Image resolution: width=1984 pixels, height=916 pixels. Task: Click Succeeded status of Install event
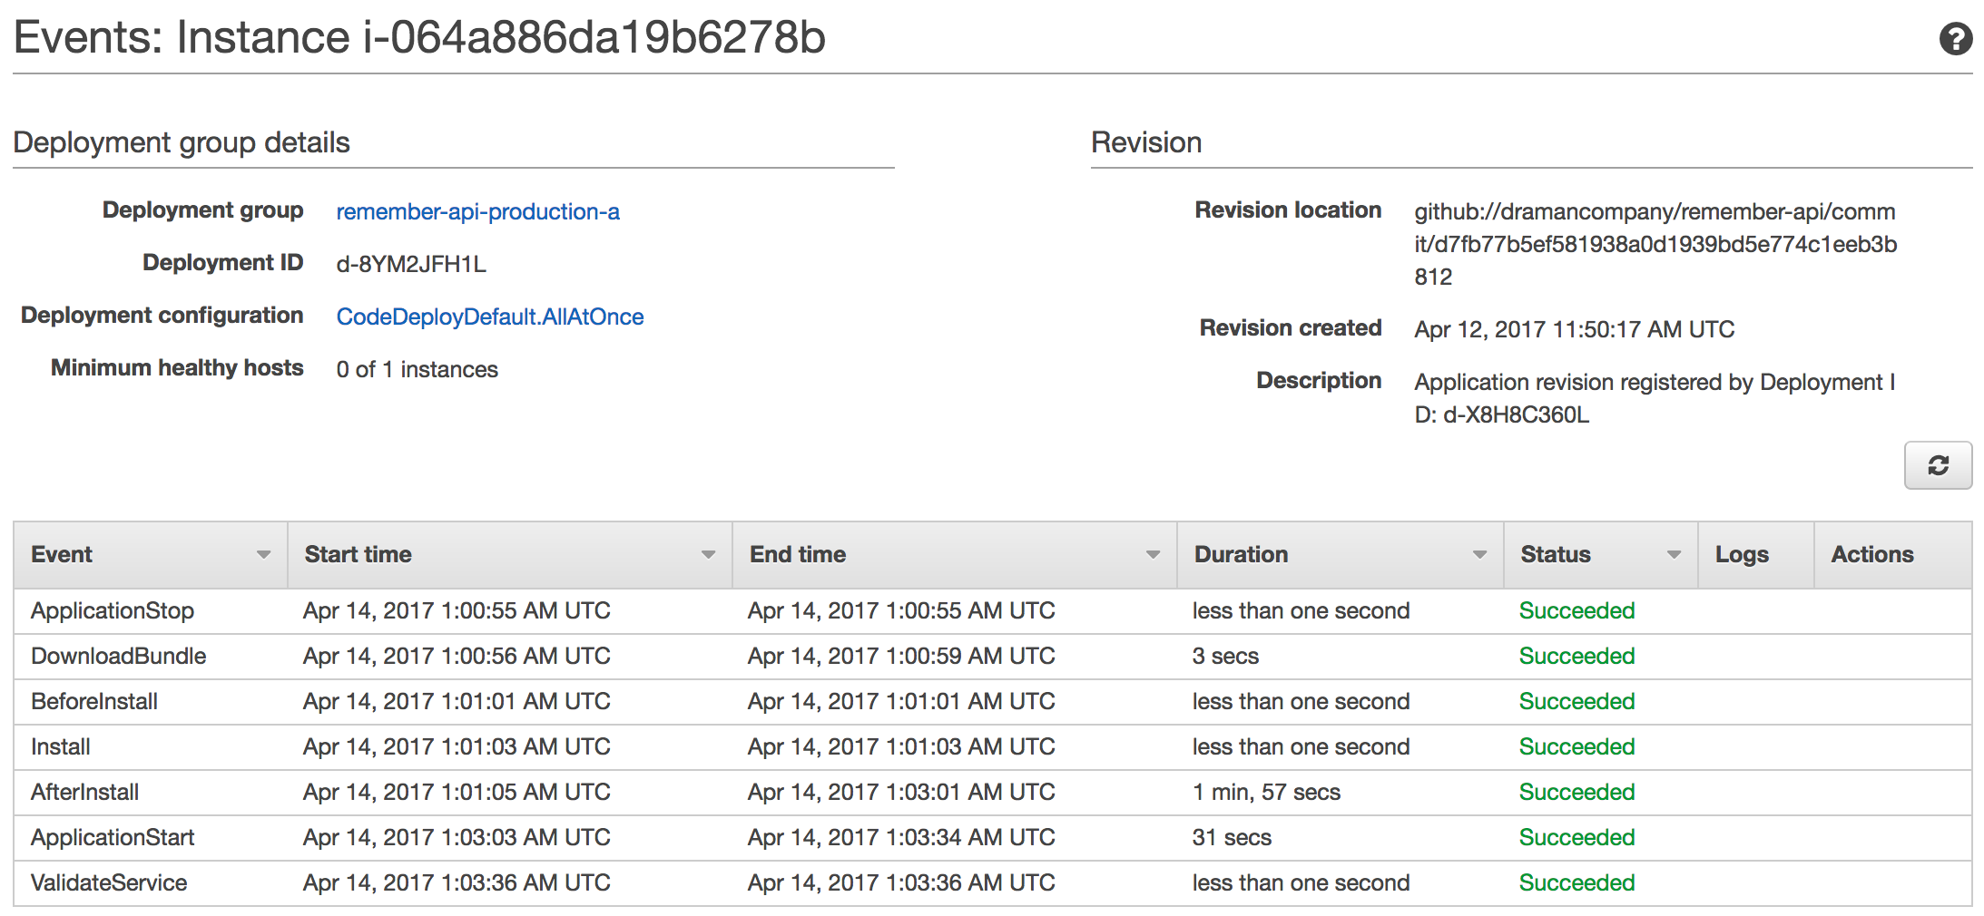tap(1576, 746)
